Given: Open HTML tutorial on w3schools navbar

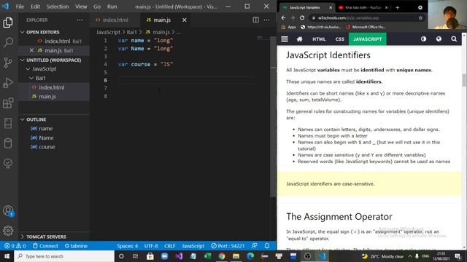Looking at the screenshot, I should coord(319,39).
